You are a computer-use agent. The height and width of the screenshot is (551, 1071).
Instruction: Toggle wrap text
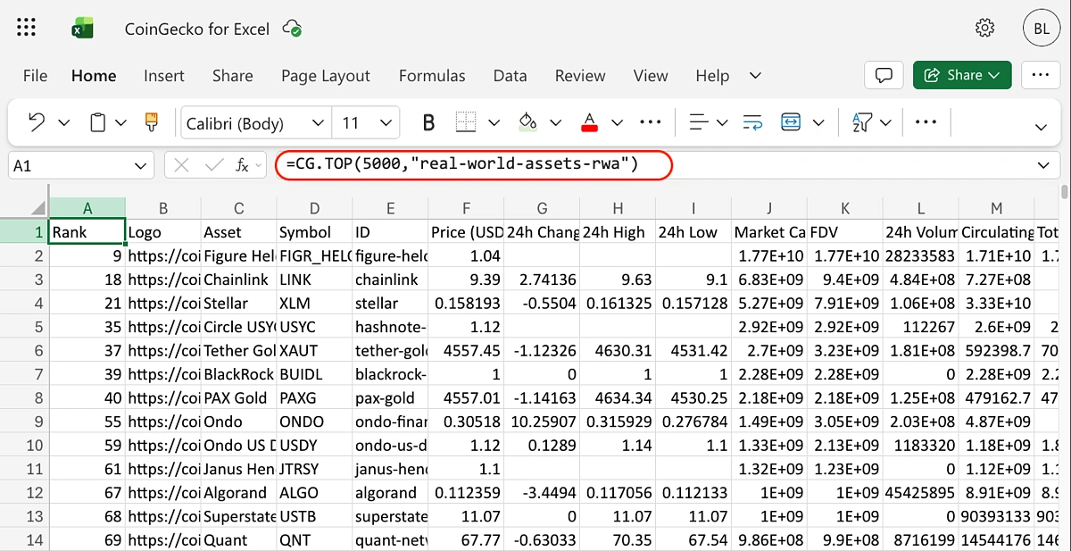752,122
